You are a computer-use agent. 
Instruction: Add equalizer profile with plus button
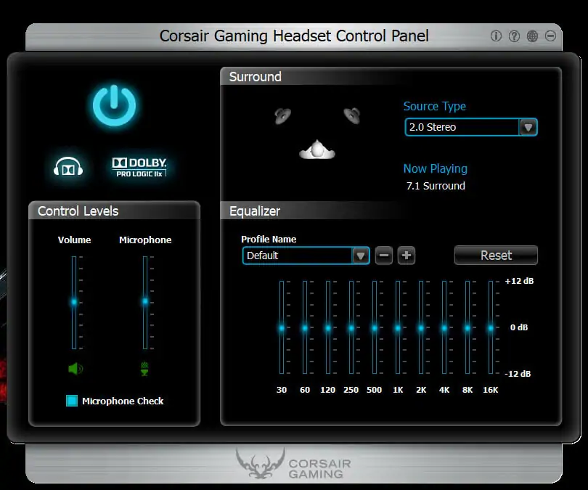[407, 256]
